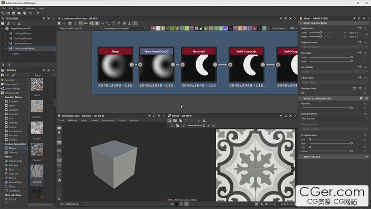Pin the 1stAdvancedPattern graph panel

coord(281,18)
